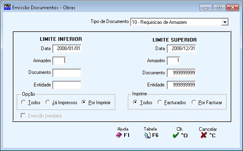Click the Ajuda help book icon

click(119, 135)
